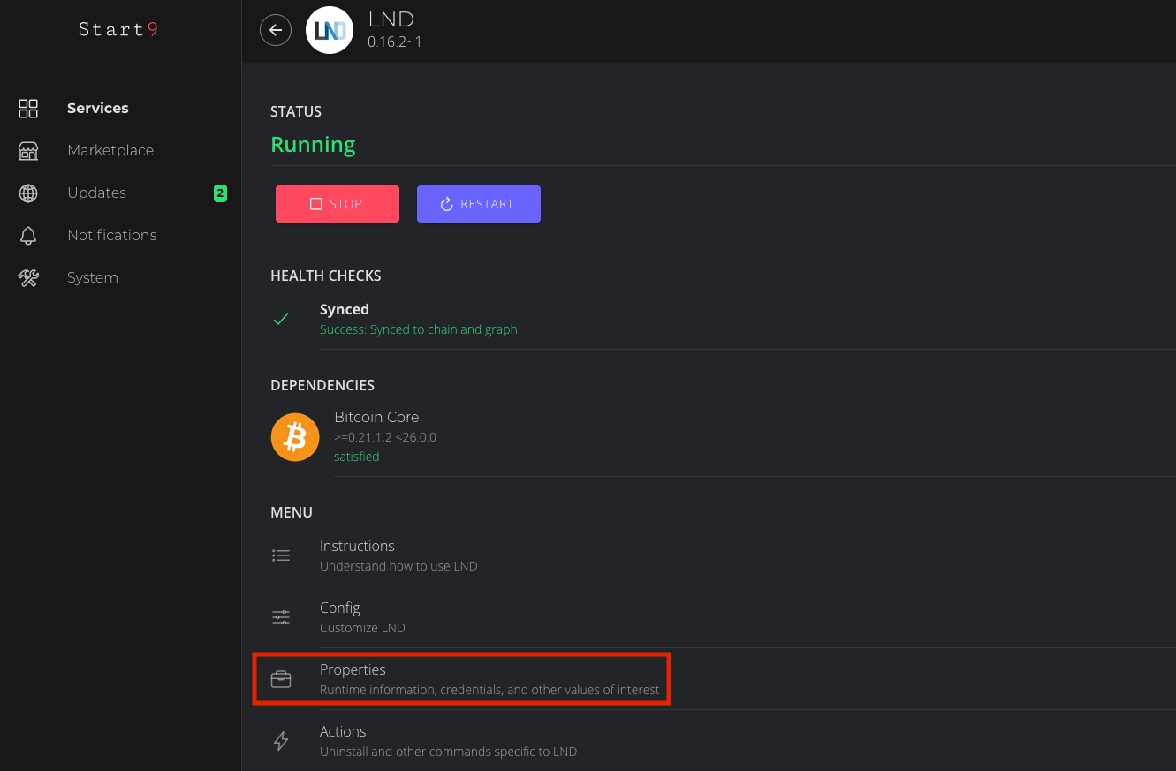The height and width of the screenshot is (771, 1176).
Task: Click the LND service logo
Action: click(330, 30)
